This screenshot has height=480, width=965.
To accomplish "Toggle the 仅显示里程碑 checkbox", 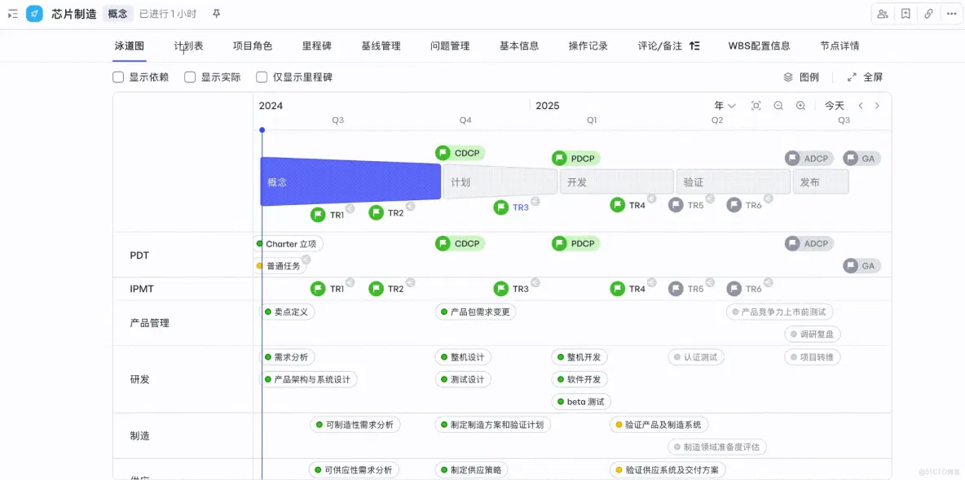I will point(261,76).
